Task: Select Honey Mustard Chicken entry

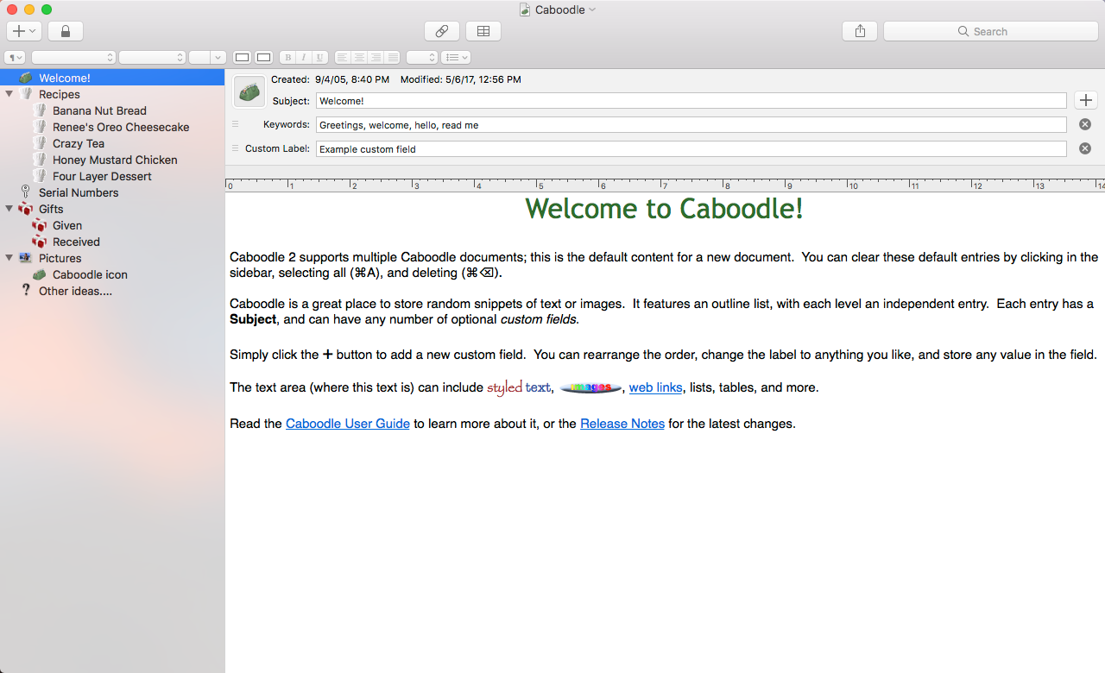Action: click(x=115, y=160)
